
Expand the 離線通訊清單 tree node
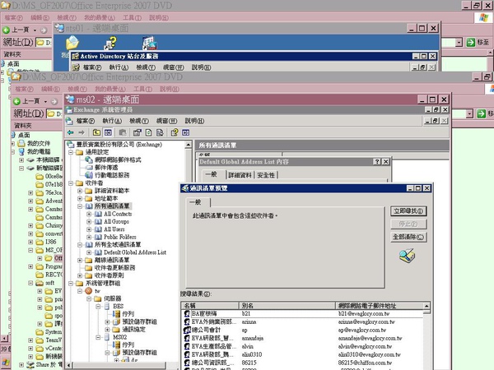coord(80,260)
